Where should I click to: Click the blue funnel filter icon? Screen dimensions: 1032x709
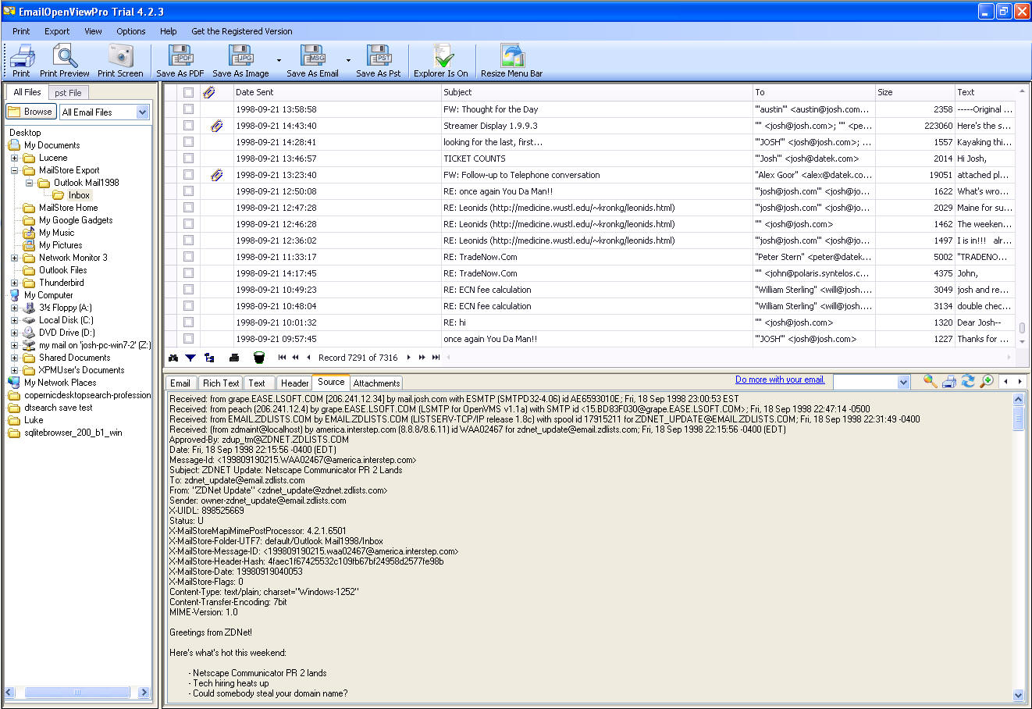[190, 358]
